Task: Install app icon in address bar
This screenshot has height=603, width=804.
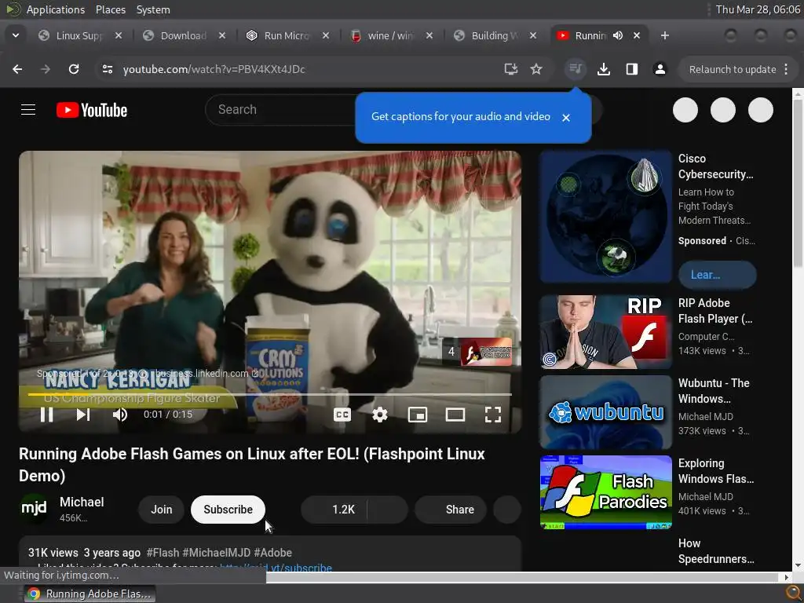Action: (x=510, y=69)
